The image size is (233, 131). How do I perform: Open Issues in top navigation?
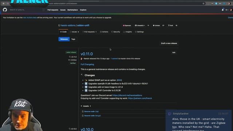[x=63, y=10]
